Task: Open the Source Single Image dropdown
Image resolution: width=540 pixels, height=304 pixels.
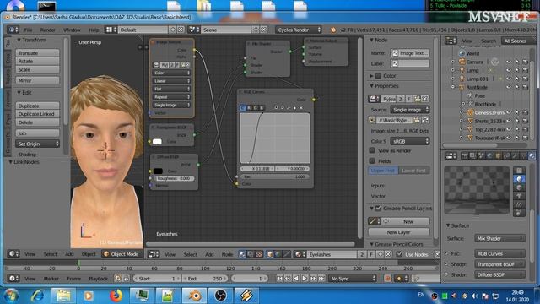Action: click(x=410, y=110)
